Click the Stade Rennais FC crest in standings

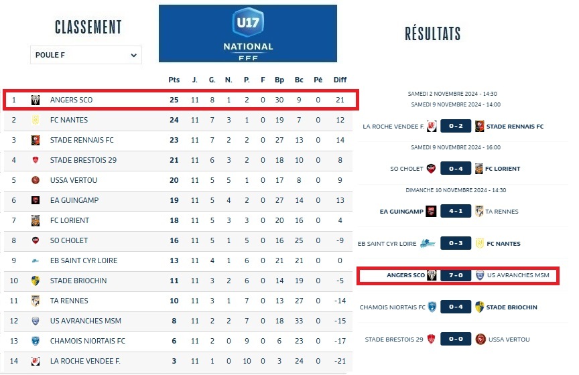pos(36,140)
